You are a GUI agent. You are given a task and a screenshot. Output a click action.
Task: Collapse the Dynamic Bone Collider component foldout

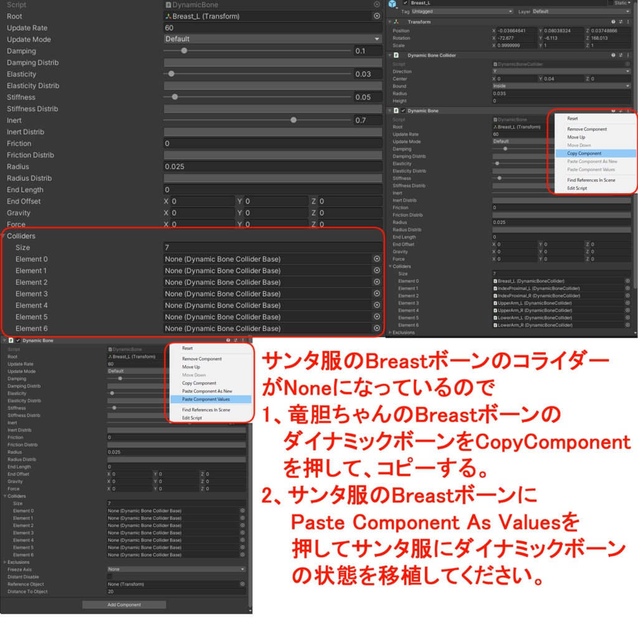390,55
